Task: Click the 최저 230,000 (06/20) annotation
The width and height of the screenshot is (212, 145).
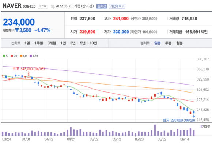Action: 179,120
